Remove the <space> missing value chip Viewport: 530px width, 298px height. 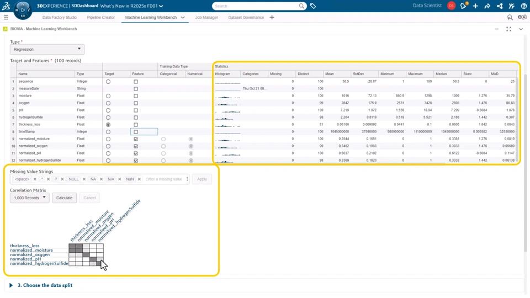35,179
